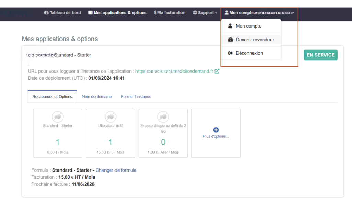Image resolution: width=352 pixels, height=198 pixels.
Task: Click the EN SERVICE status badge
Action: 321,55
